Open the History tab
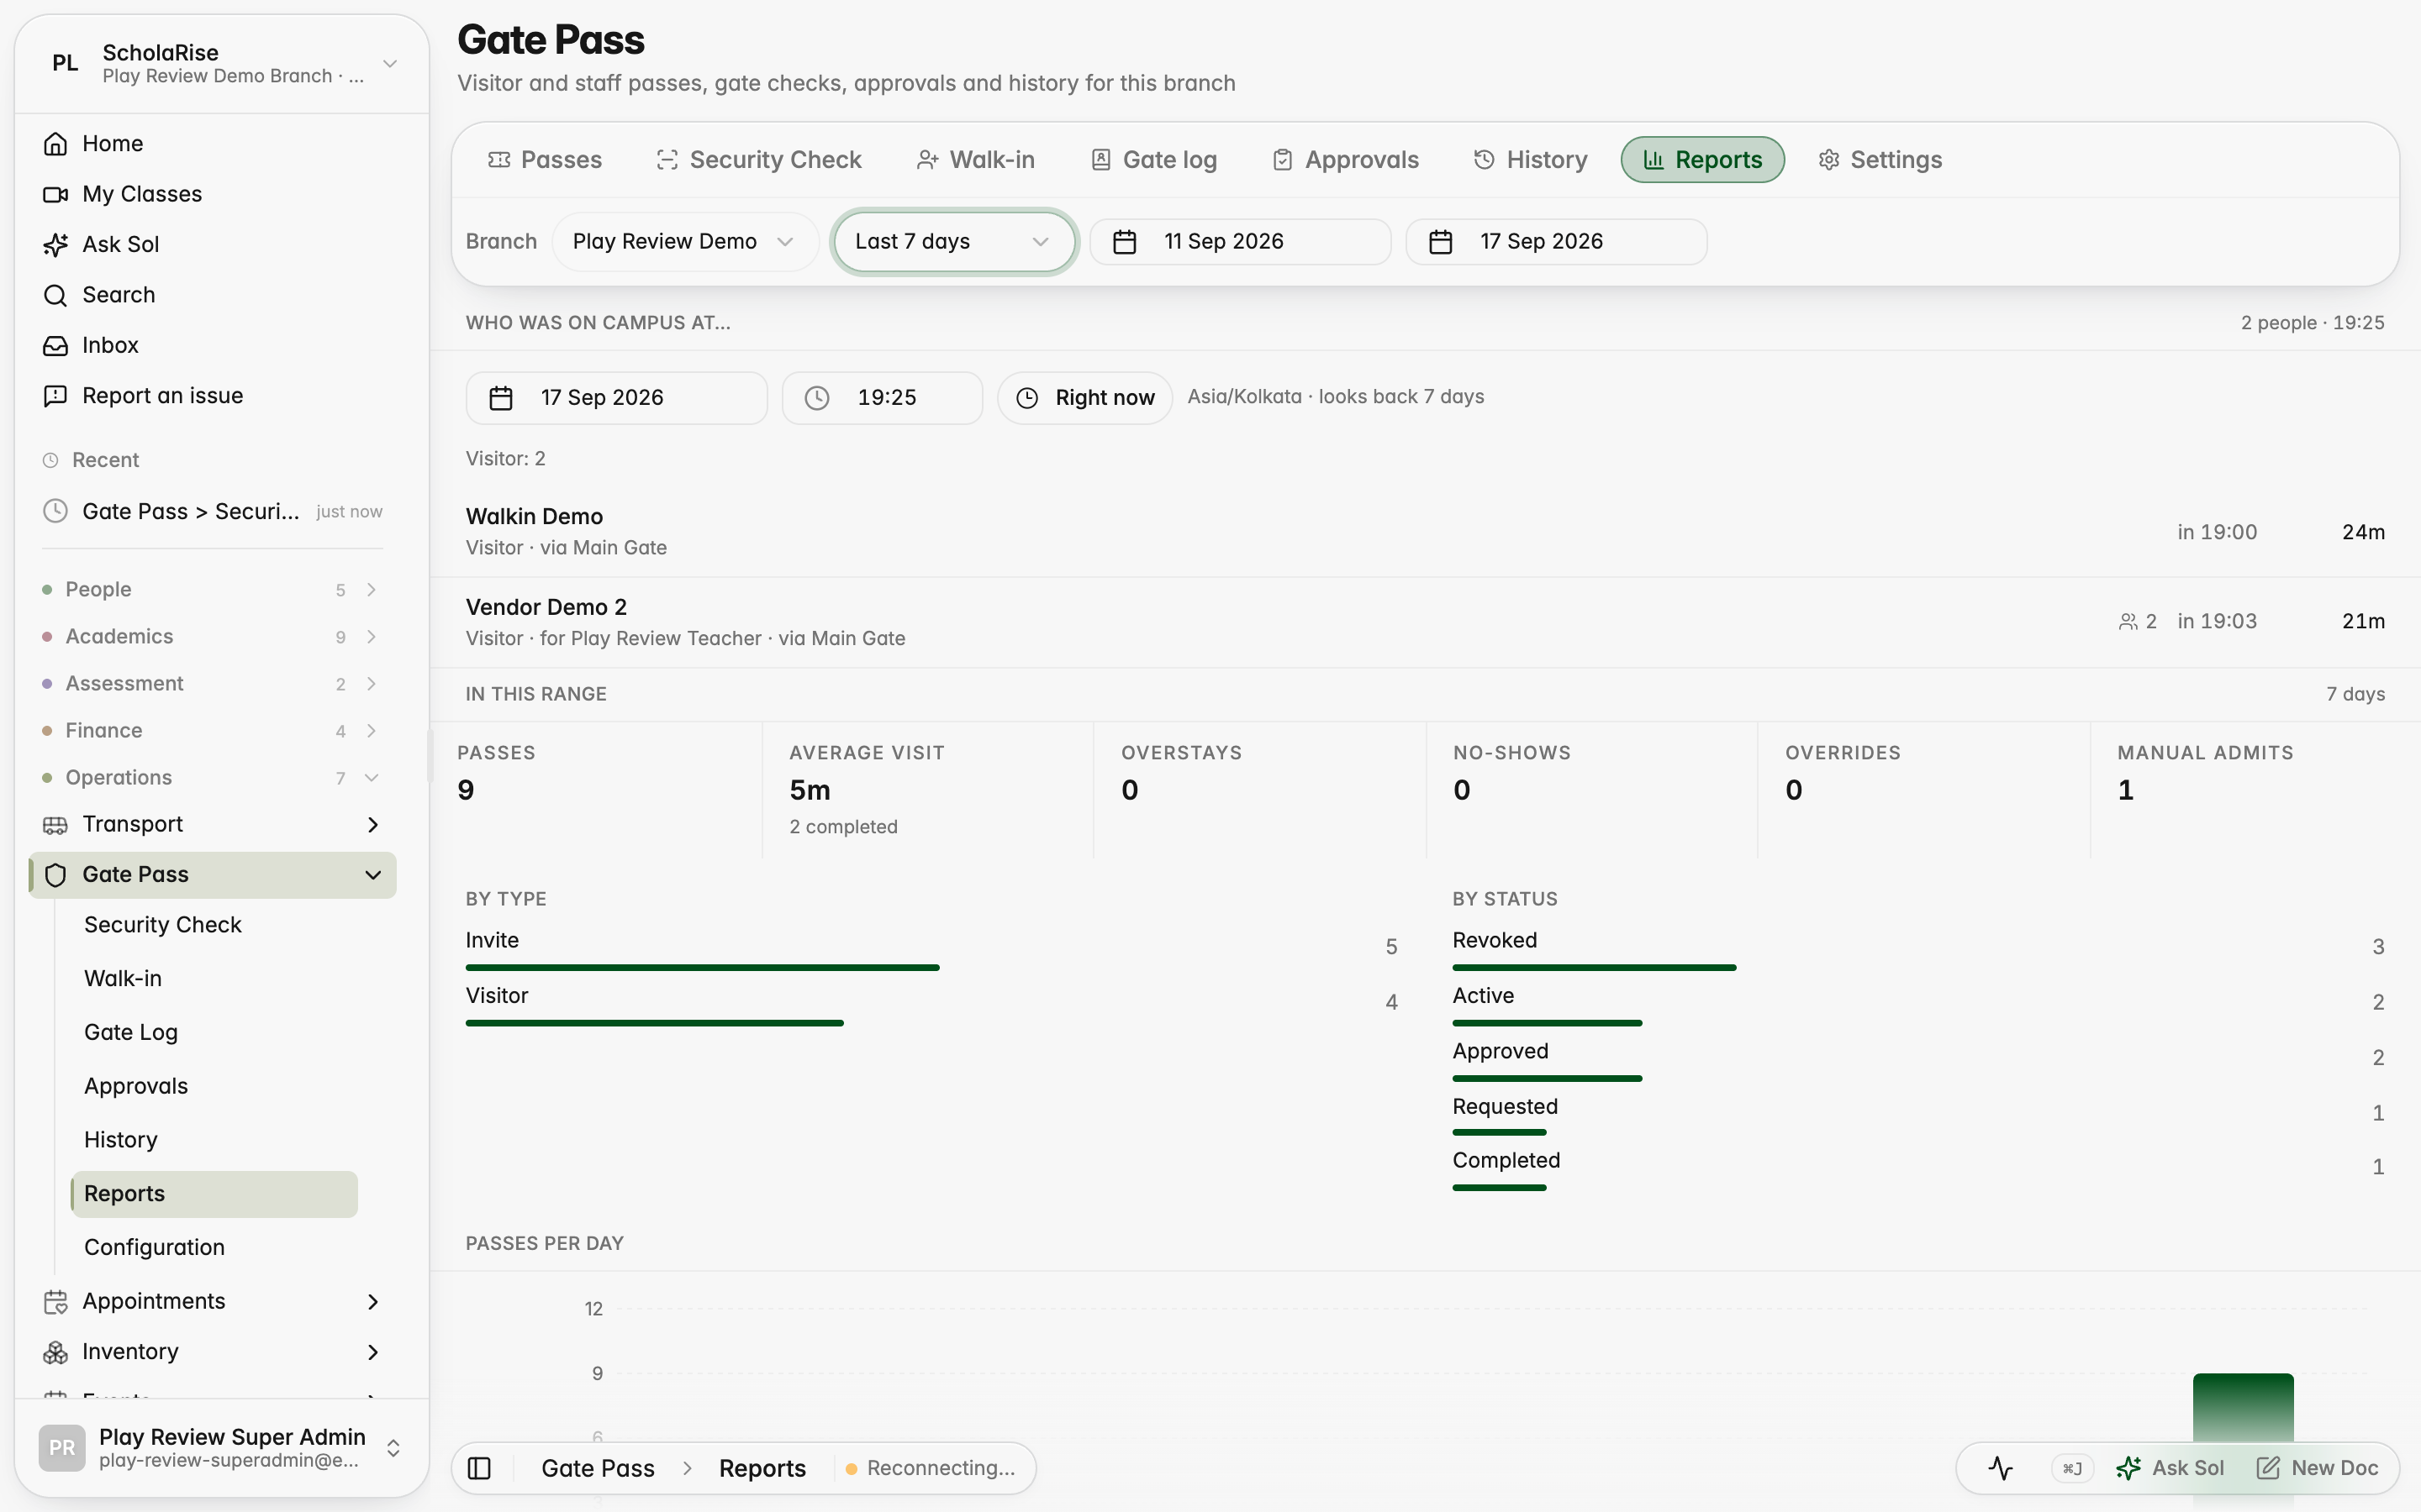 (x=1531, y=160)
